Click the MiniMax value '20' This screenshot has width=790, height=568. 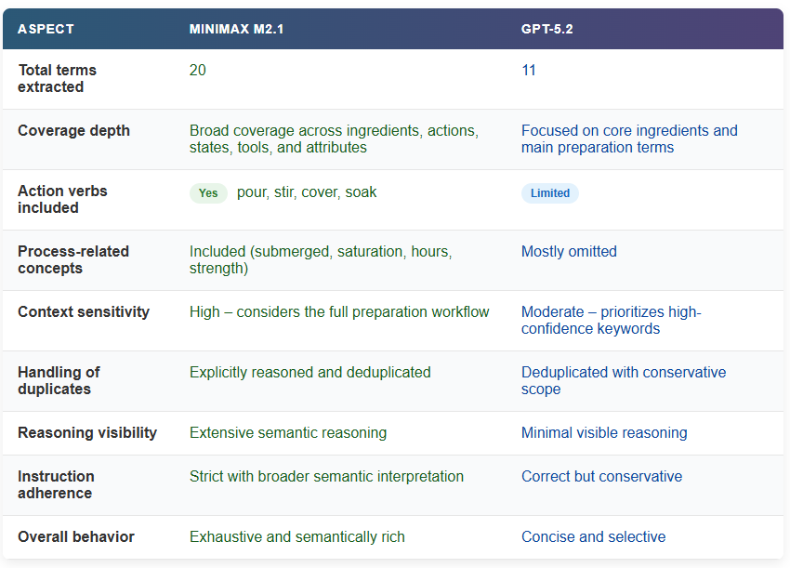(x=197, y=71)
